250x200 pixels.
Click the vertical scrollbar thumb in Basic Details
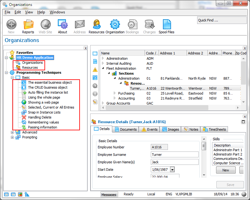point(204,146)
